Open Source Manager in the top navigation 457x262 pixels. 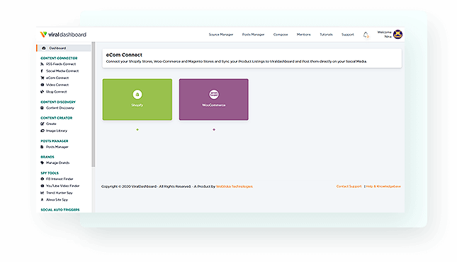click(221, 35)
